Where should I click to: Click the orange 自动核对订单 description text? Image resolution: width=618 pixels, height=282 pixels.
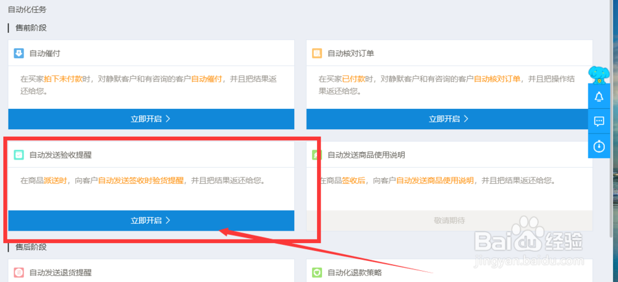coord(497,79)
